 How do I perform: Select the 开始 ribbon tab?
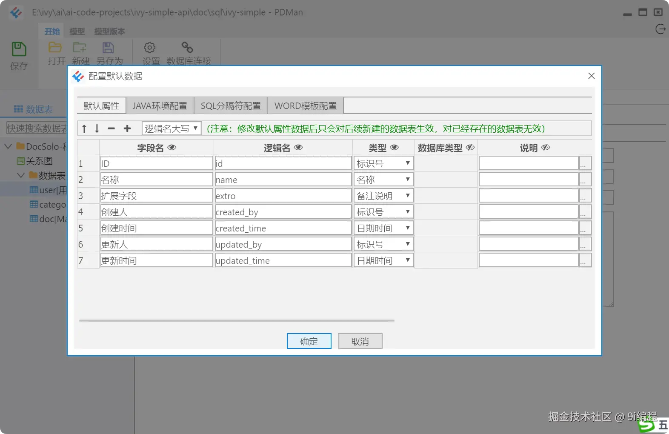(52, 31)
